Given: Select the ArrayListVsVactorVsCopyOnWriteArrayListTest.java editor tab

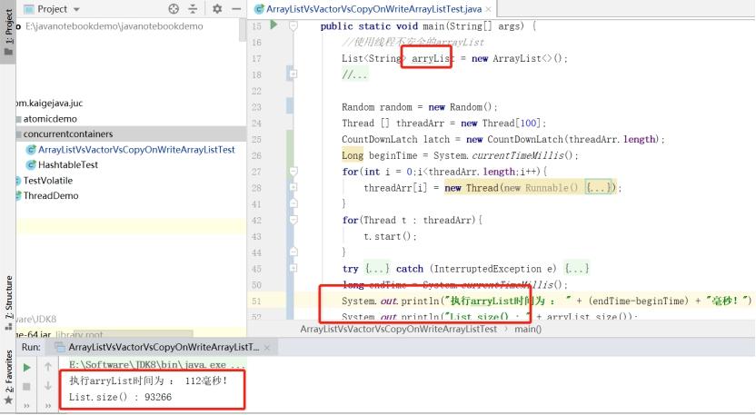Looking at the screenshot, I should [x=373, y=9].
